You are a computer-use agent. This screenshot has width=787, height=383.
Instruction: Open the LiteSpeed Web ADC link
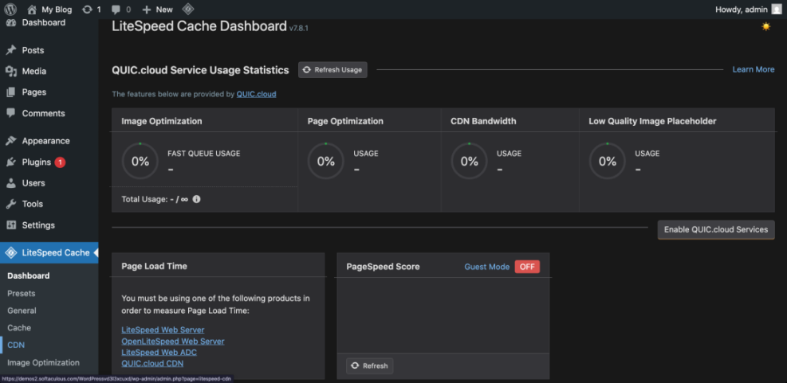tap(159, 353)
